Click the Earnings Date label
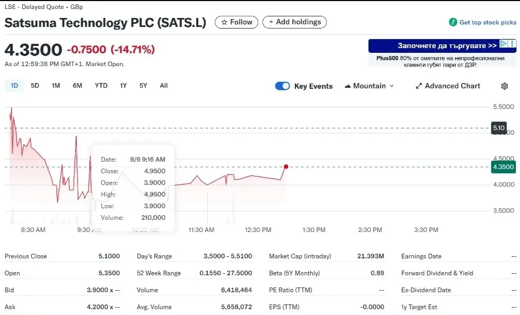This screenshot has height=315, width=520. point(421,256)
